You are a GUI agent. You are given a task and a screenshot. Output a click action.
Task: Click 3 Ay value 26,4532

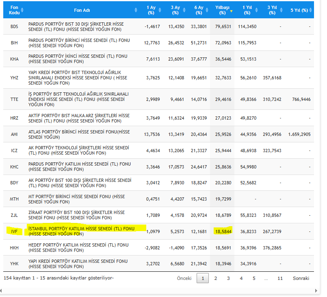coord(176,43)
